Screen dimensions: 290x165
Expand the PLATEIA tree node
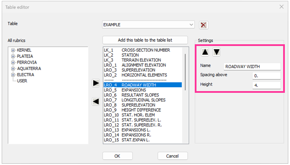tap(13, 56)
